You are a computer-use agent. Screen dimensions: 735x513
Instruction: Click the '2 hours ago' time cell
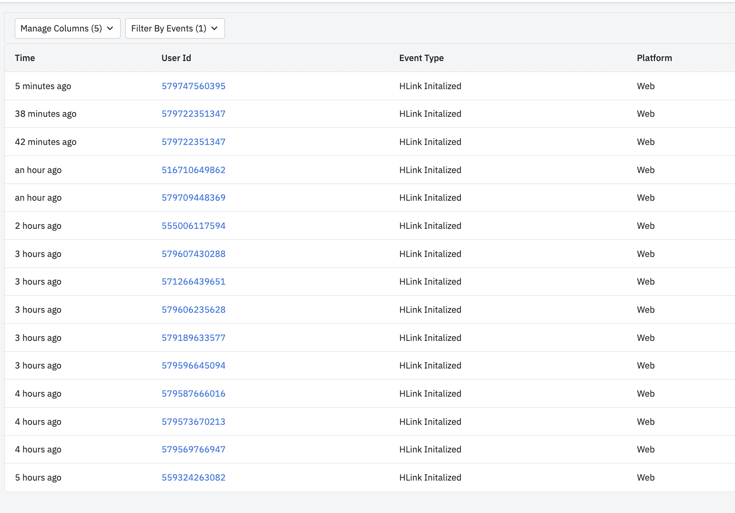(x=38, y=226)
